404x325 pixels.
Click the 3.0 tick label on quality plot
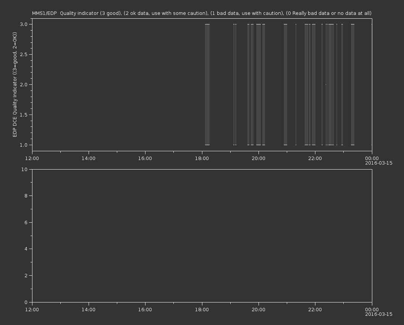click(24, 24)
